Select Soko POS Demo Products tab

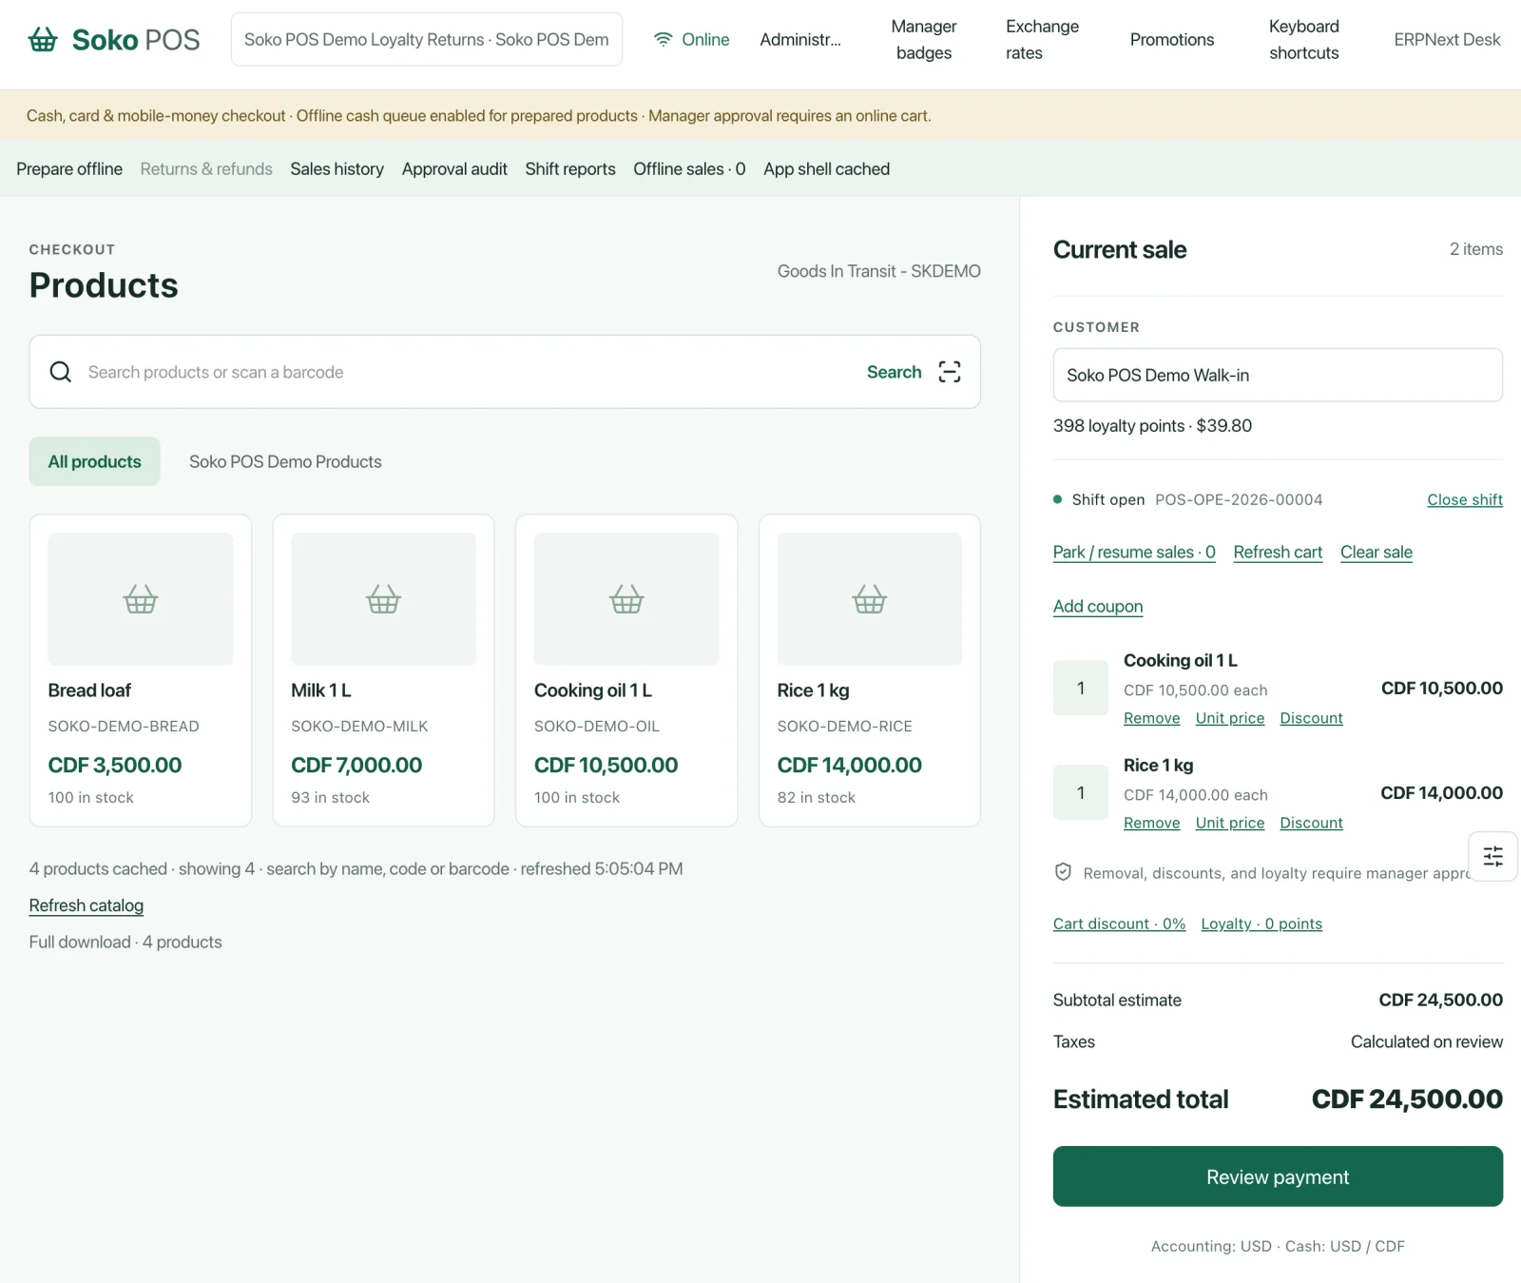coord(285,461)
